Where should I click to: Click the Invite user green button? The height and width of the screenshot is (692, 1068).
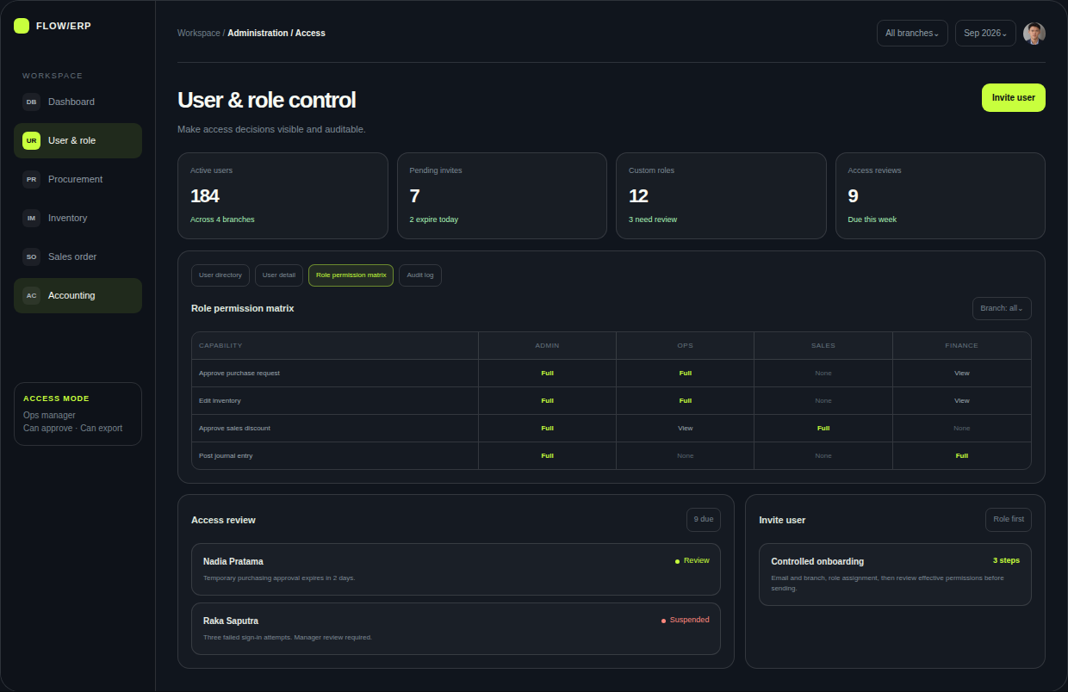click(1013, 97)
